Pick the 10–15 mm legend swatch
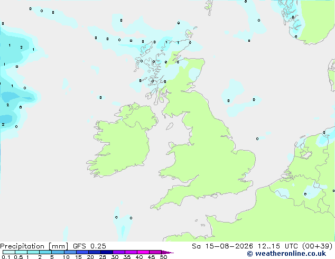The height and width of the screenshot is (259, 335). click(70, 252)
